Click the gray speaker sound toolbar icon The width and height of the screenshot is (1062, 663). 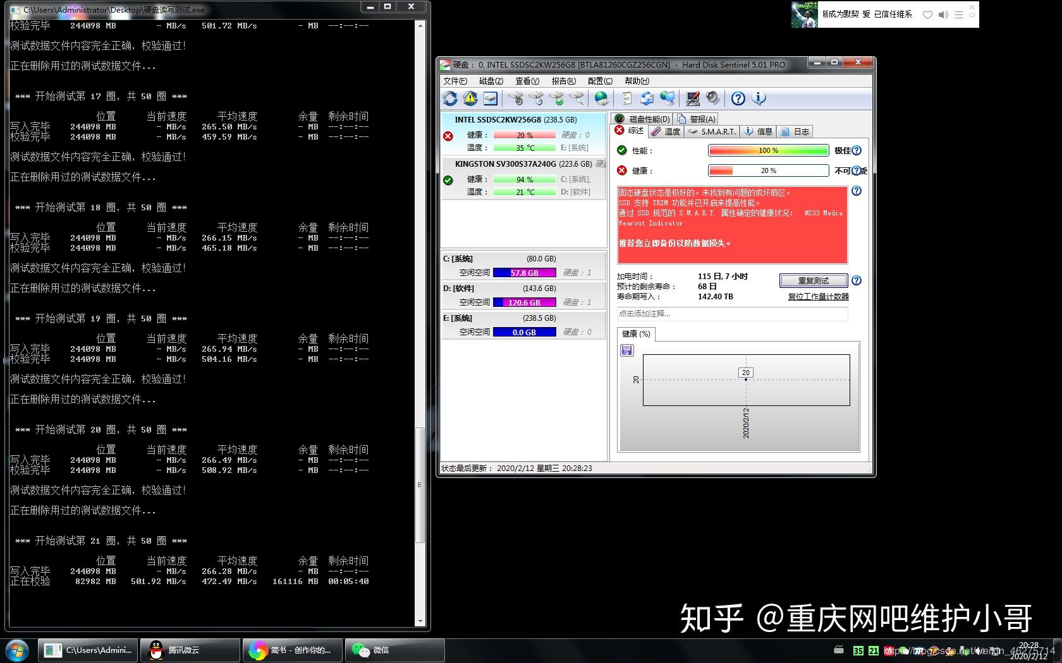coord(712,99)
